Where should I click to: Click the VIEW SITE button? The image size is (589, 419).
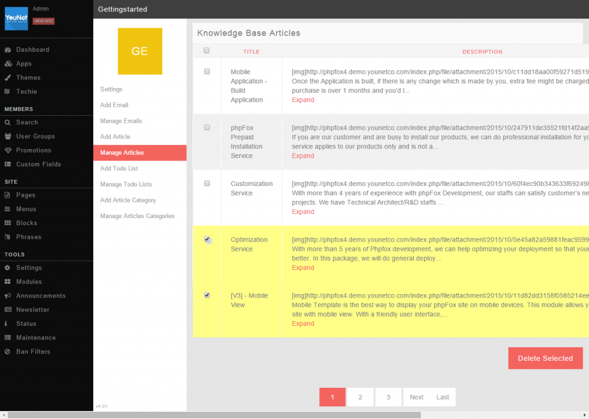pyautogui.click(x=44, y=21)
